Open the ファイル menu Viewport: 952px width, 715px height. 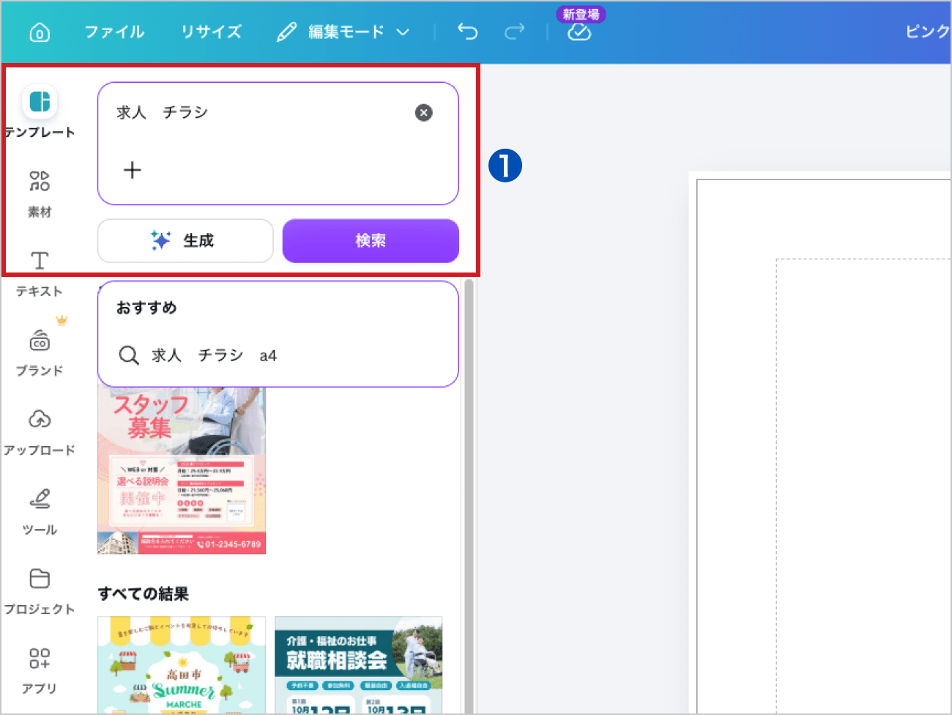[x=114, y=32]
